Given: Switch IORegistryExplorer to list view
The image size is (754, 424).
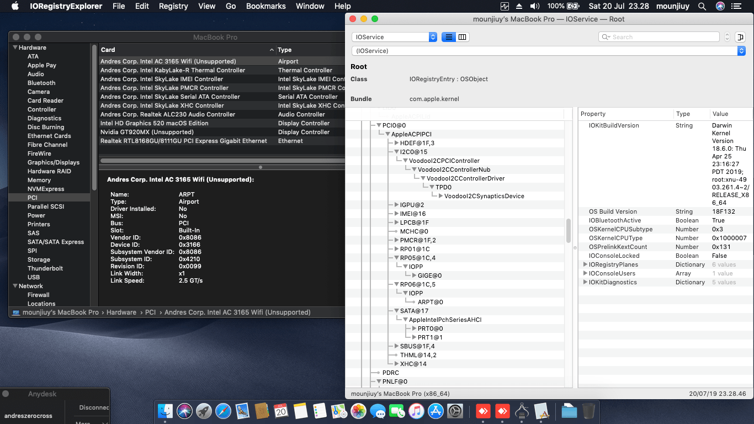Looking at the screenshot, I should click(449, 37).
